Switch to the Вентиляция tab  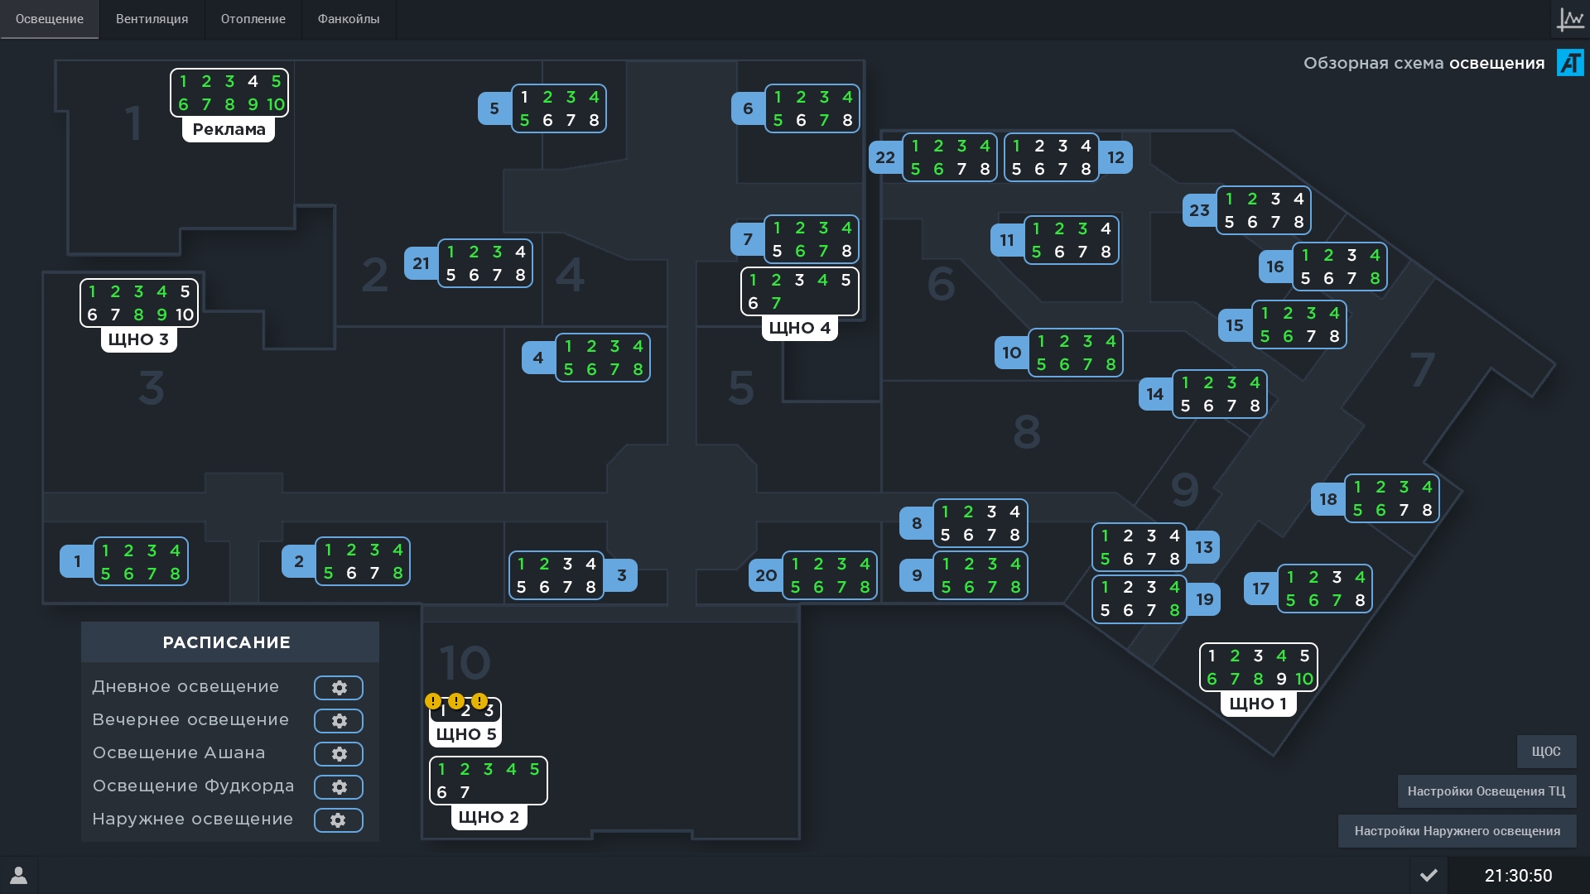pyautogui.click(x=152, y=19)
